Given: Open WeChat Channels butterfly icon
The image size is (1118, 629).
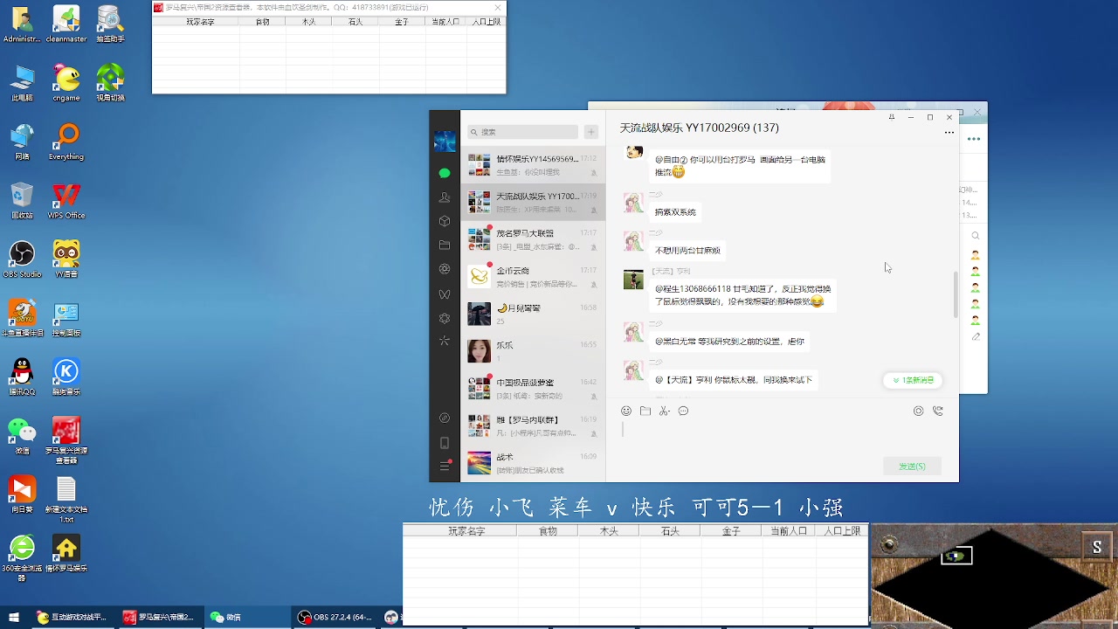Looking at the screenshot, I should (x=445, y=294).
